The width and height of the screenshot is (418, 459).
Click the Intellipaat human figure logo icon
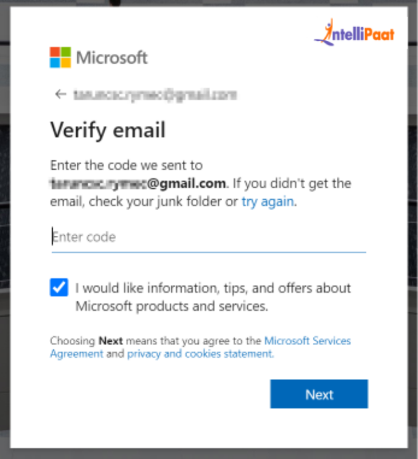point(326,32)
